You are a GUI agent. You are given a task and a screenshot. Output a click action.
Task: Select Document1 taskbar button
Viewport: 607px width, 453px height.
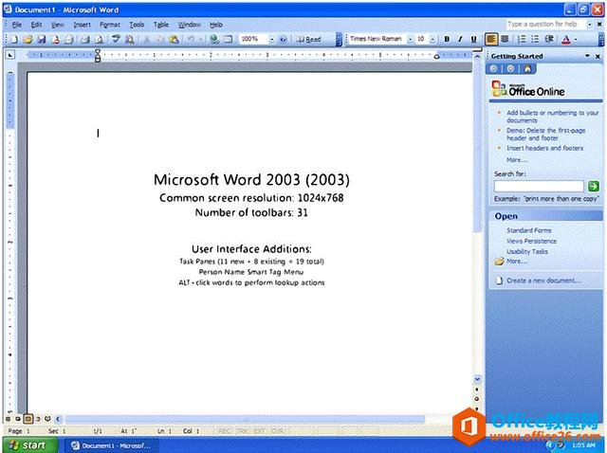coord(111,445)
